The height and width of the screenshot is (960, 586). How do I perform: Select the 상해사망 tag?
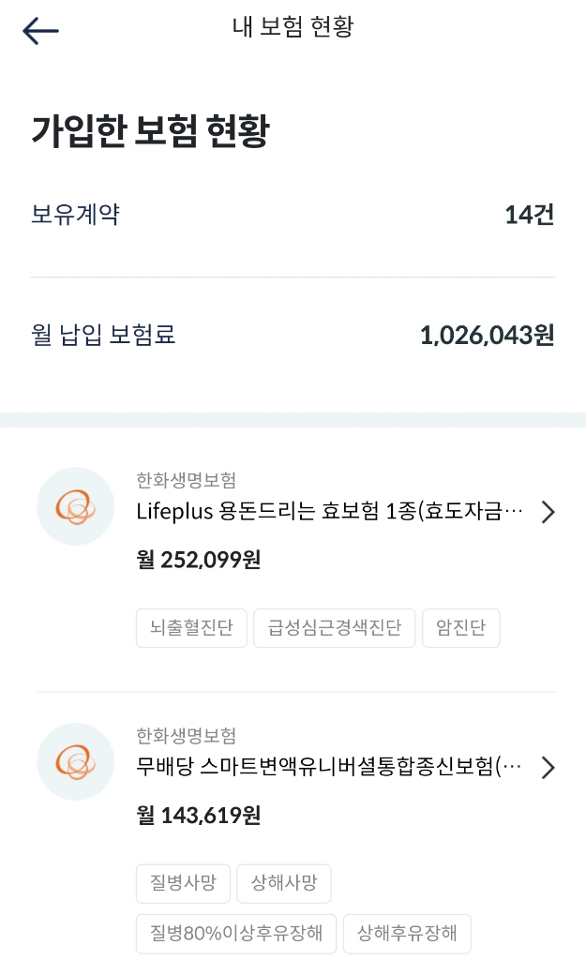[283, 883]
